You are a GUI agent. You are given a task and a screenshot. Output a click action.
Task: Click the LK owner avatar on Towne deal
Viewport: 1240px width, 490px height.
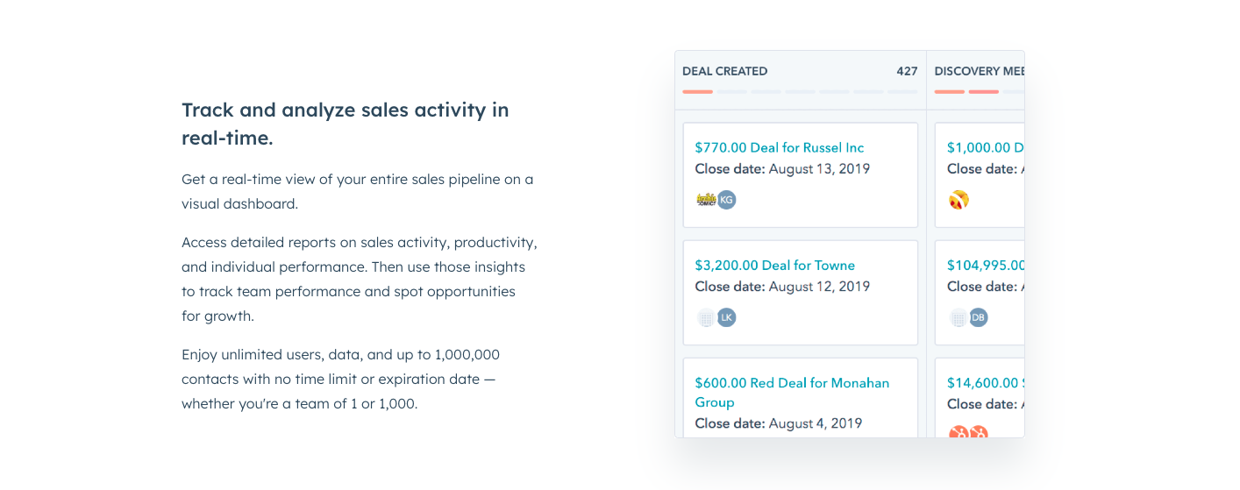pyautogui.click(x=726, y=317)
